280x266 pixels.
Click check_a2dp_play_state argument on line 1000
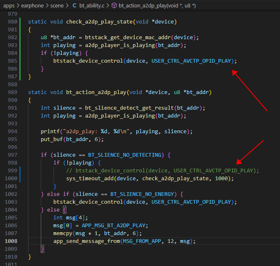coord(175,179)
